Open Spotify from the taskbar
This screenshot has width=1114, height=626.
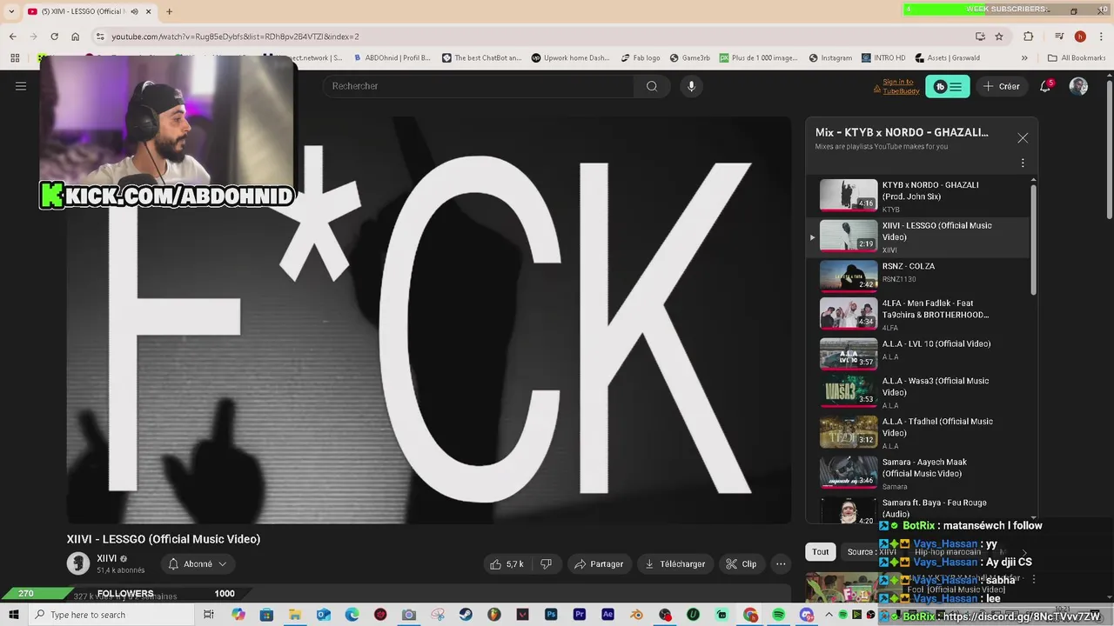coord(779,615)
